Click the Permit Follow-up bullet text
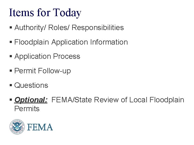The width and height of the screenshot is (194, 145). point(43,71)
